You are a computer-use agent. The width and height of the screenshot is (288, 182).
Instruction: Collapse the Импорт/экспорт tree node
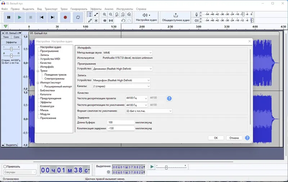(x=38, y=83)
